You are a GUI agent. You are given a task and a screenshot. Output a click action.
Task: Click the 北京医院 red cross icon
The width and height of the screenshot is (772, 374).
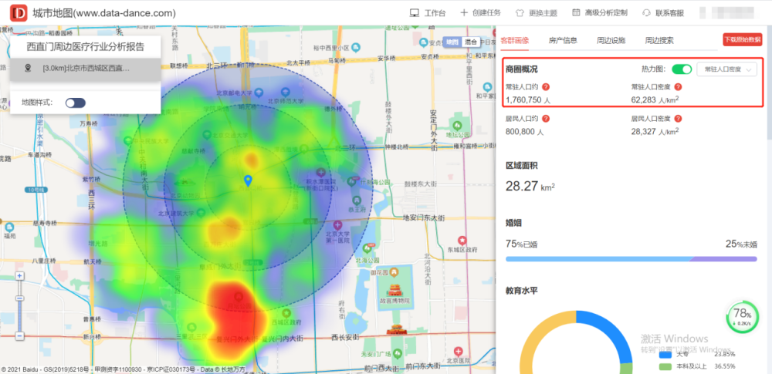[x=459, y=352]
